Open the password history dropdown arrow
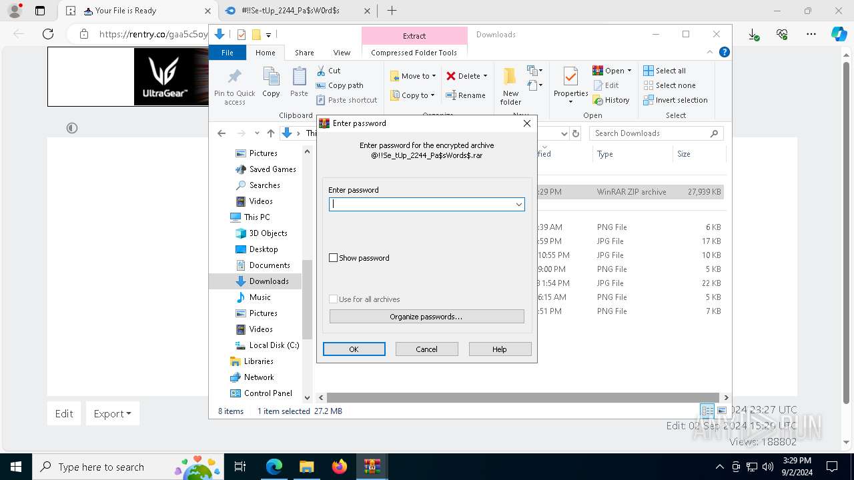This screenshot has width=854, height=480. [x=518, y=205]
